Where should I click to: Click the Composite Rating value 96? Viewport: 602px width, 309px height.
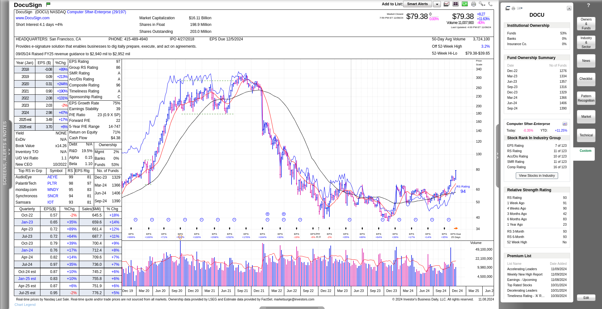pyautogui.click(x=118, y=85)
